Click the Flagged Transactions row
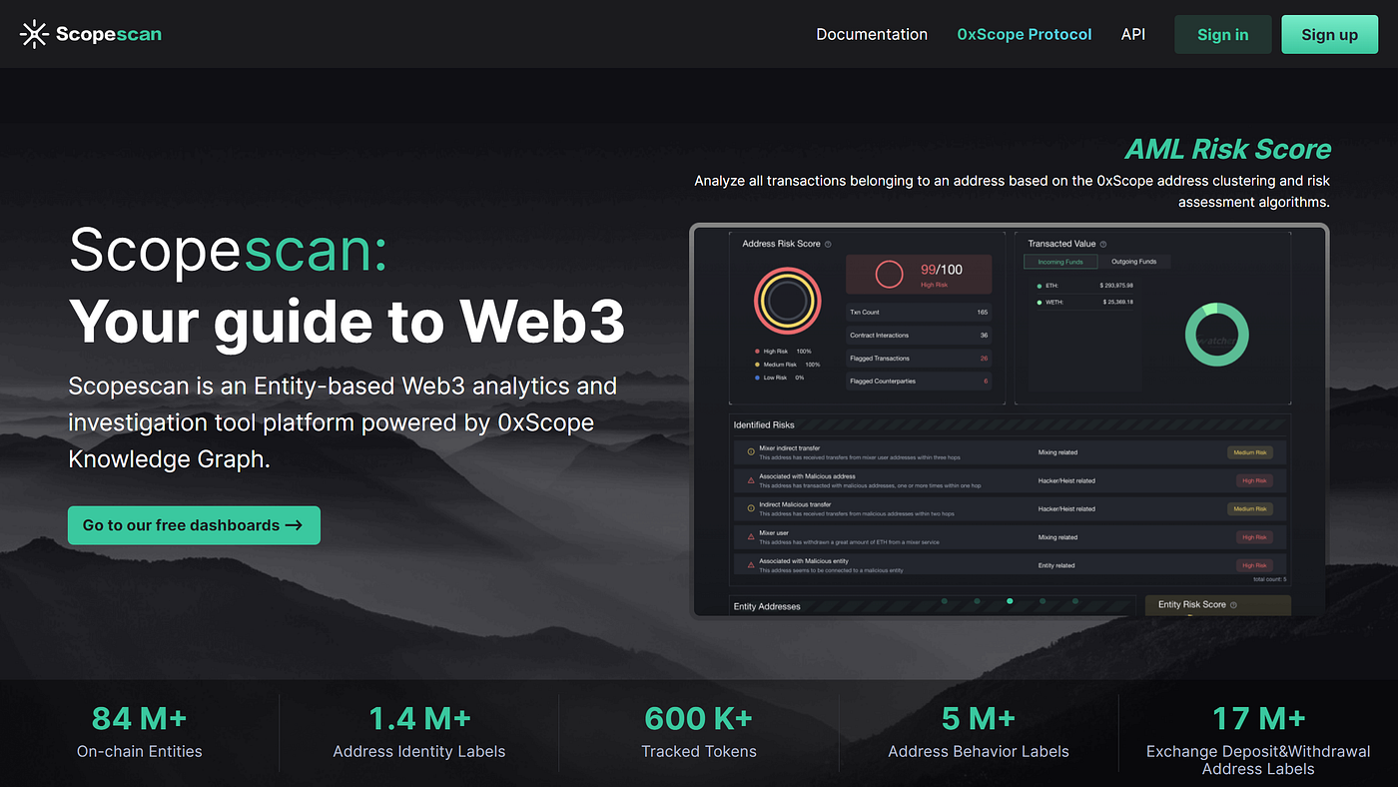Viewport: 1398px width, 787px height. [919, 359]
